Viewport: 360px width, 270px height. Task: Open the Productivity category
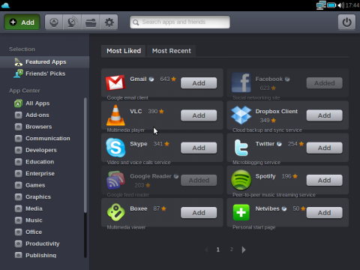point(43,244)
